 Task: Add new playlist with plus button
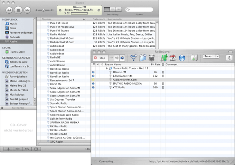tap(8, 149)
